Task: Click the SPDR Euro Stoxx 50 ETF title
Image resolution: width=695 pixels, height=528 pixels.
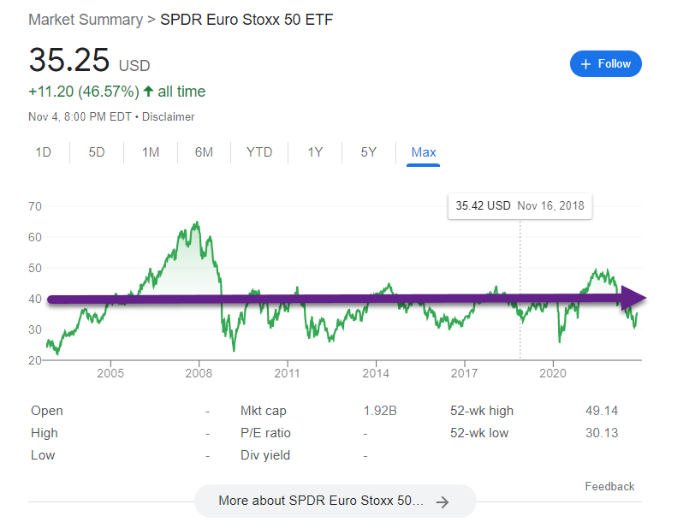Action: pyautogui.click(x=247, y=20)
